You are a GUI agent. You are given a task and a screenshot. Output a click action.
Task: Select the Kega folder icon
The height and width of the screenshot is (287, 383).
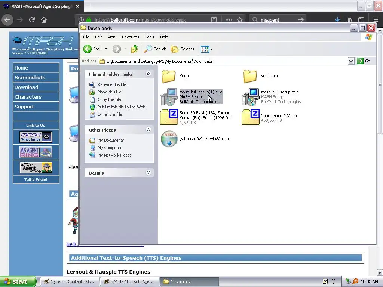coord(169,76)
